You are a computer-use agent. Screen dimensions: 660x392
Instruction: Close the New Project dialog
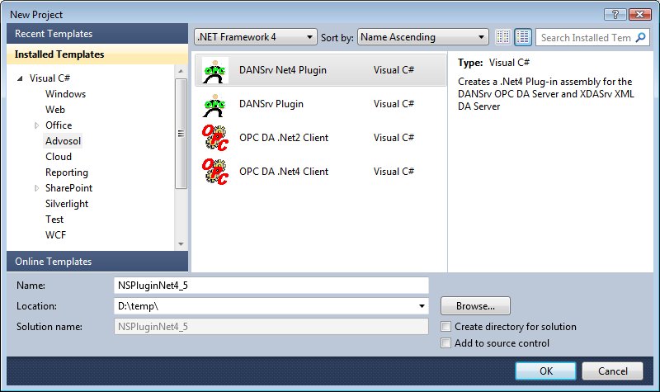tap(640, 15)
